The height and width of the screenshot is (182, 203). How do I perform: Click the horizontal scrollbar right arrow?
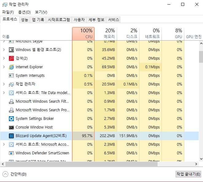tap(196, 164)
